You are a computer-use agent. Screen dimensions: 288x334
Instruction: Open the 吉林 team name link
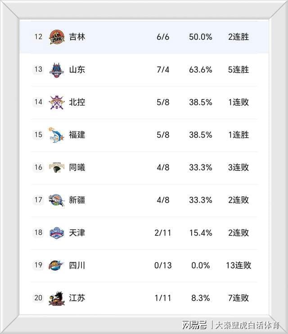[77, 37]
